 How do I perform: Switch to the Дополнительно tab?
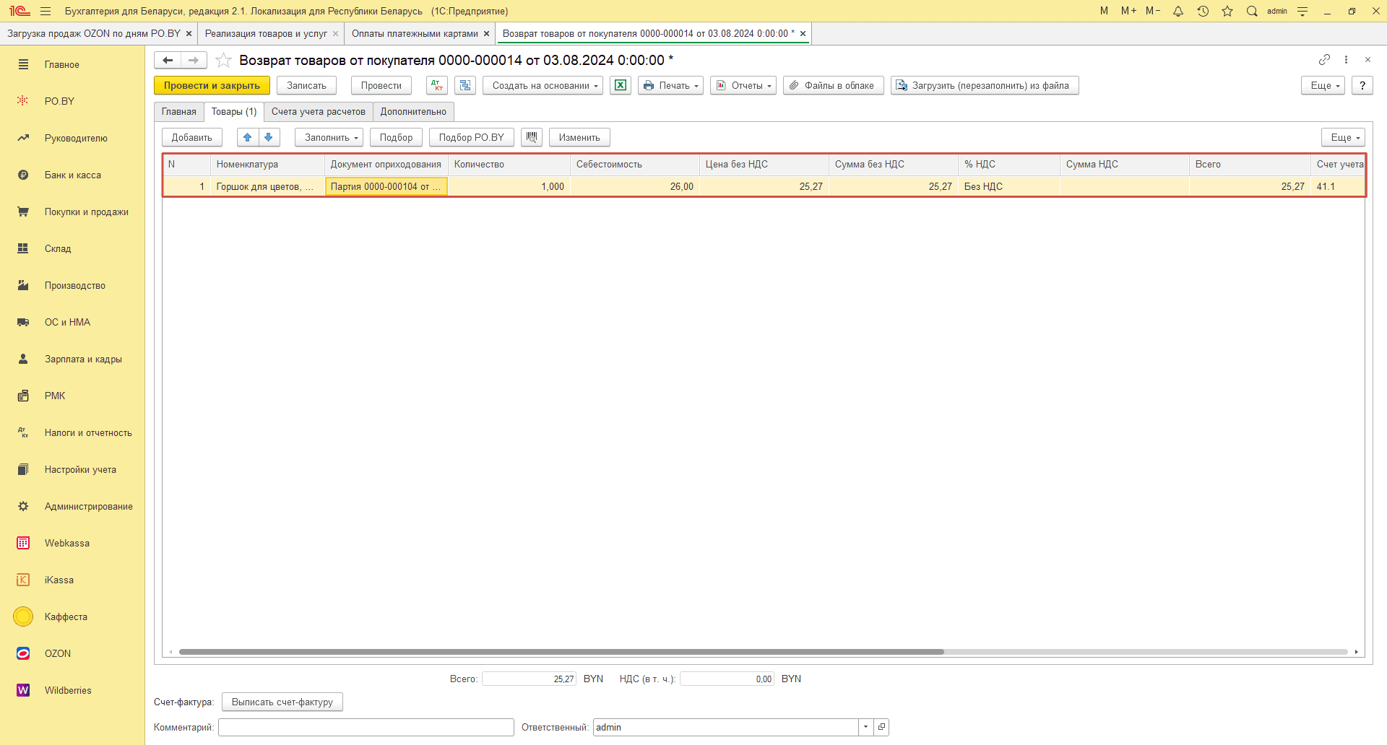413,111
